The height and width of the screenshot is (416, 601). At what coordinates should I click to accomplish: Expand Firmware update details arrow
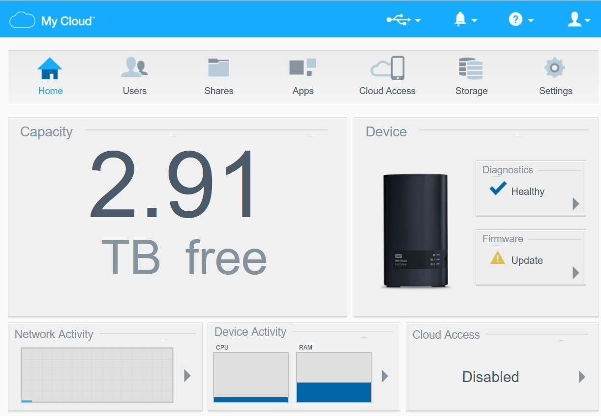576,273
